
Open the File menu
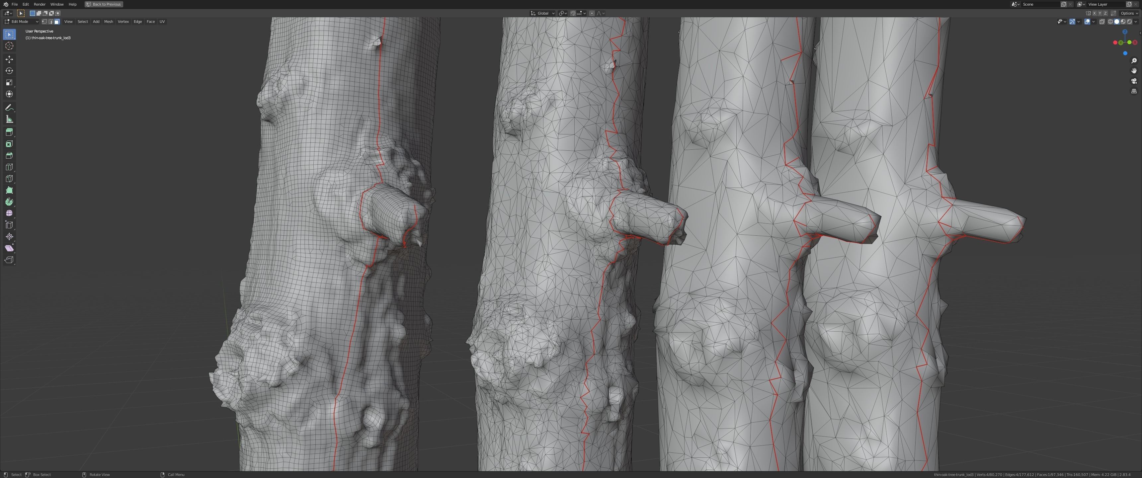pyautogui.click(x=15, y=4)
